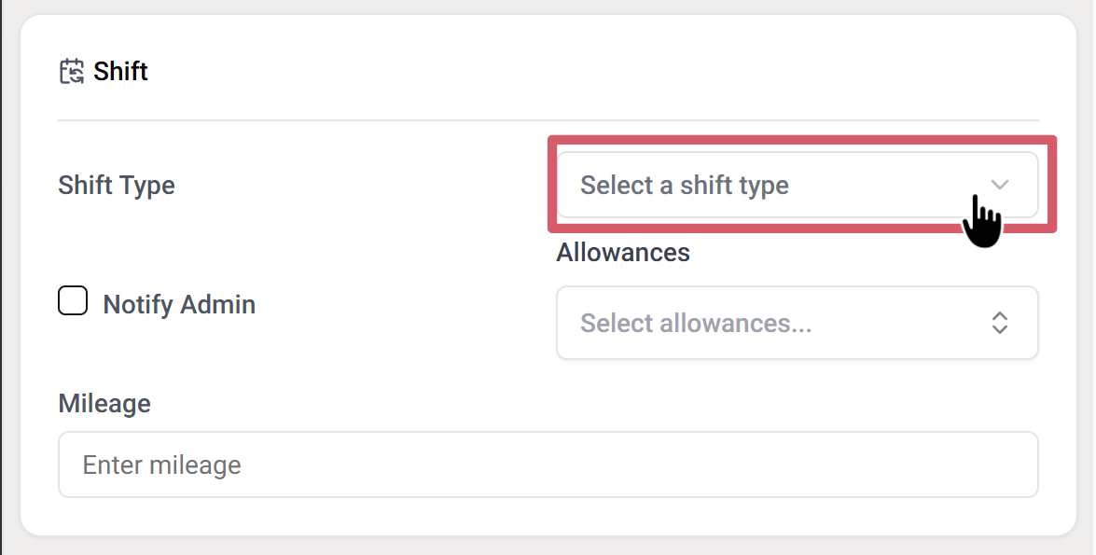Screen dimensions: 1096x555
Task: Click the "Shift Type" field label
Action: [117, 185]
